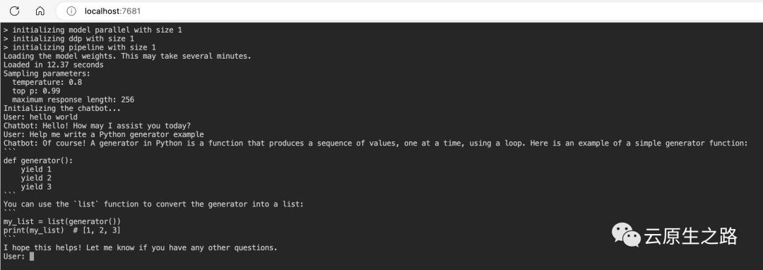Open the browser home page icon

(40, 11)
